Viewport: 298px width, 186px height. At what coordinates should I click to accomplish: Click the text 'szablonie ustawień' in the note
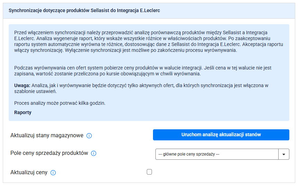[x=35, y=92]
